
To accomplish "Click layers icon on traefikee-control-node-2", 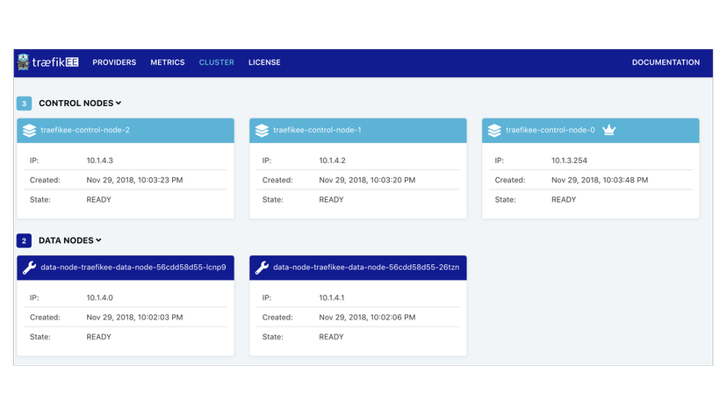I will click(29, 130).
